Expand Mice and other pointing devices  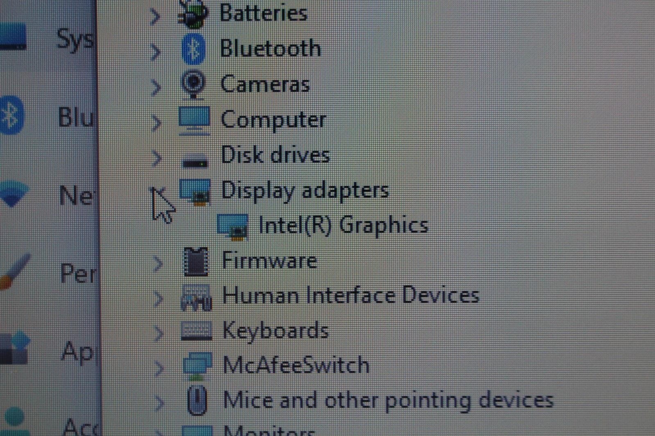tap(159, 403)
